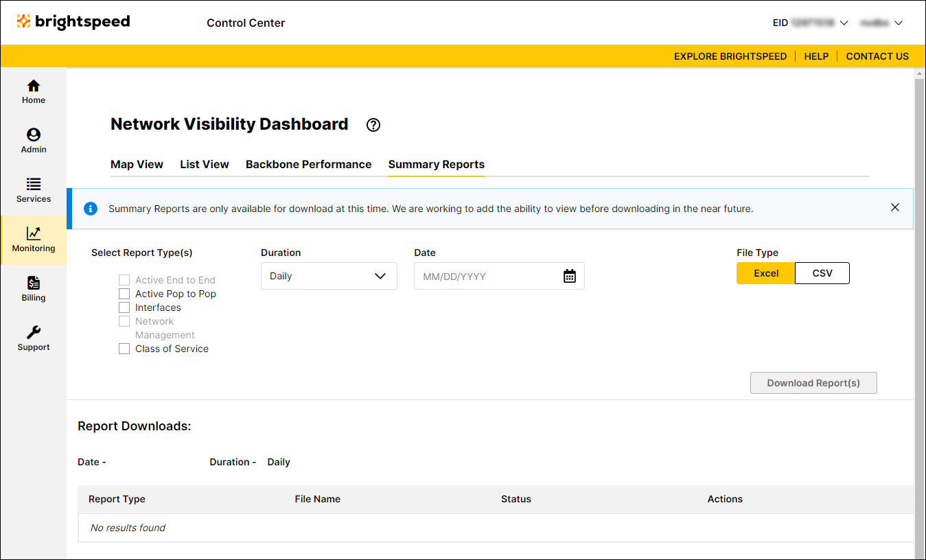Screen dimensions: 926x560
Task: Click the CONTACT US link
Action: 877,56
